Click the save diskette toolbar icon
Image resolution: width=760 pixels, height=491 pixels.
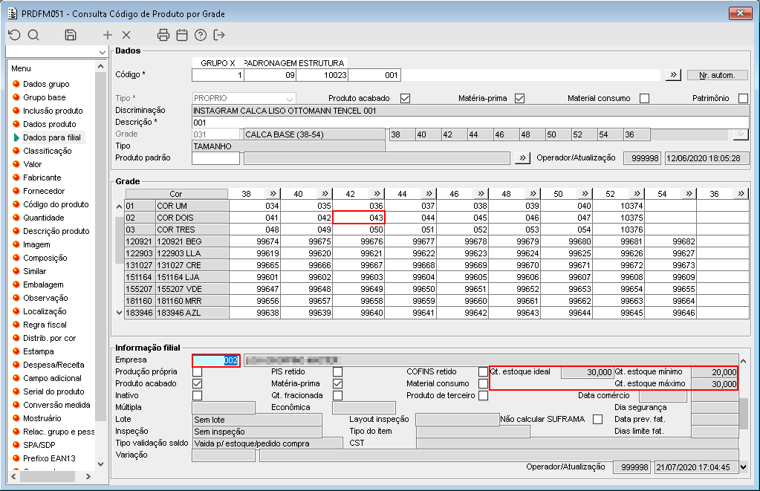[71, 35]
